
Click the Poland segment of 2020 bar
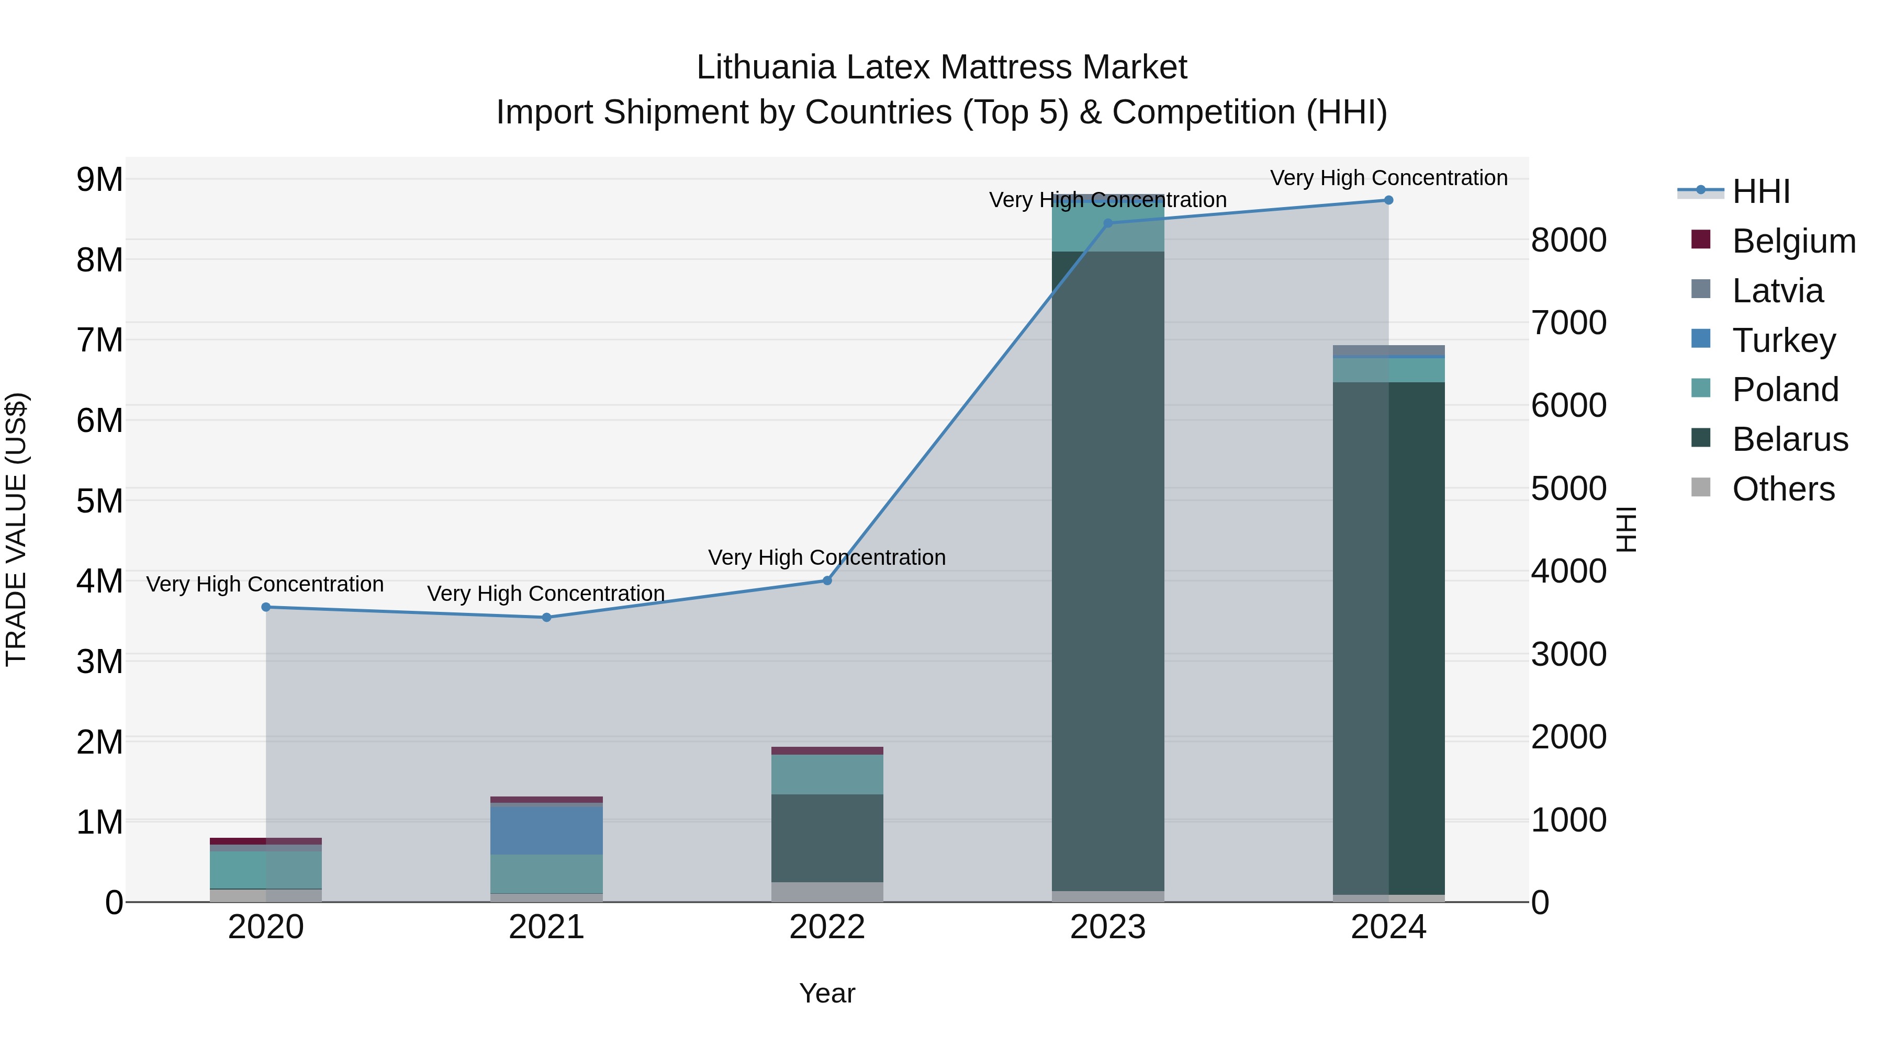[266, 870]
